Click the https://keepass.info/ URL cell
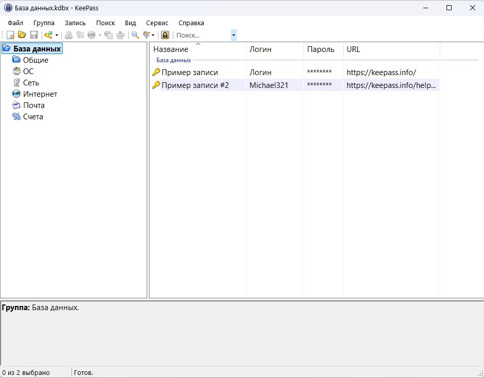The height and width of the screenshot is (378, 484). coord(382,73)
